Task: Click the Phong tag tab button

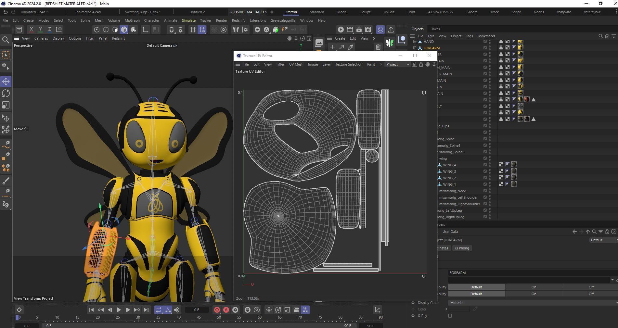Action: pos(462,248)
